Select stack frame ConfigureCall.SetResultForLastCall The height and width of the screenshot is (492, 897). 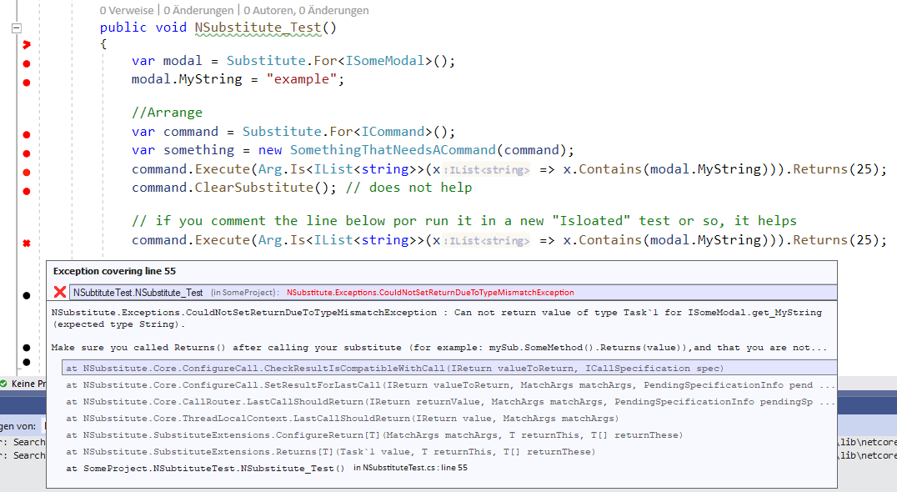[449, 385]
